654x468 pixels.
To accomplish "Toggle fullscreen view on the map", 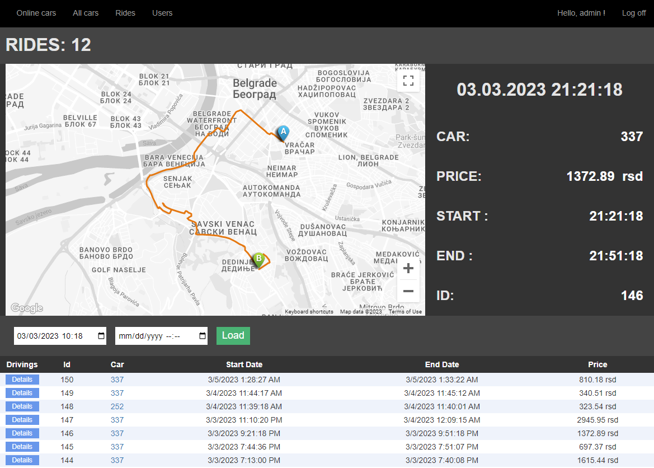I will (x=408, y=80).
